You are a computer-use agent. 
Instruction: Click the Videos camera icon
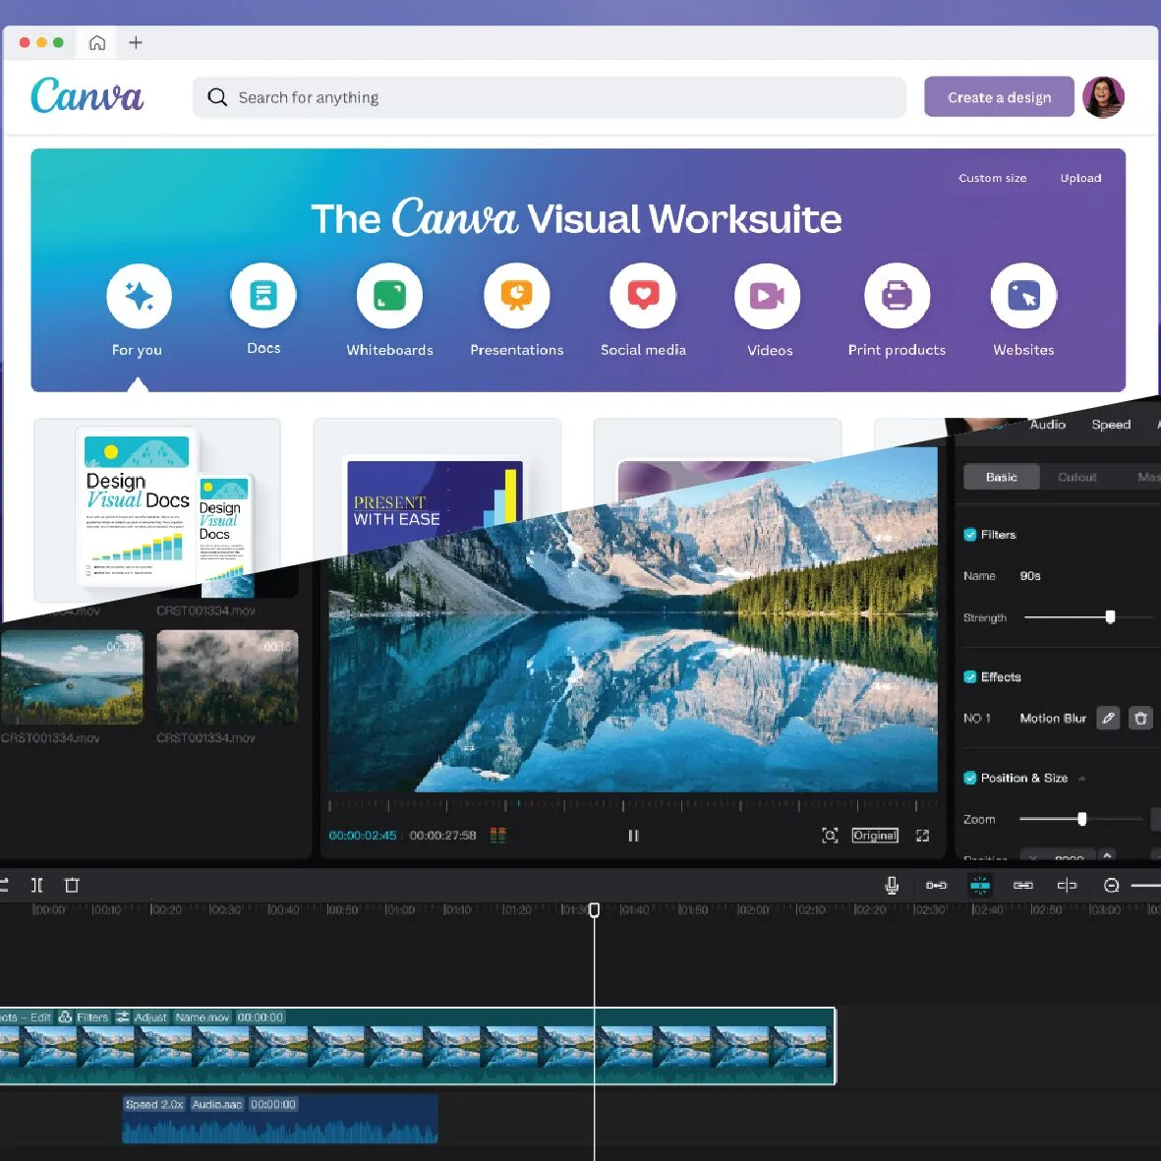[x=768, y=295]
